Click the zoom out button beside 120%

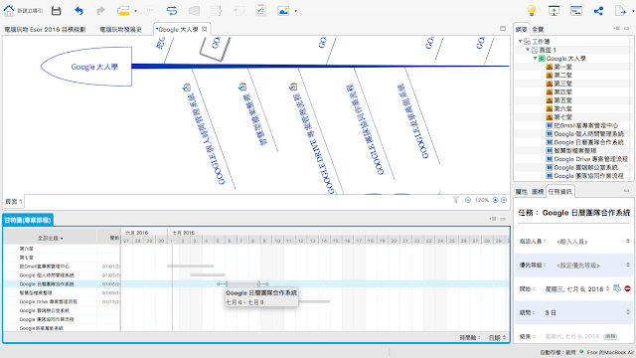[468, 200]
